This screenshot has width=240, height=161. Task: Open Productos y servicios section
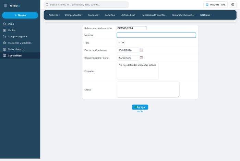pos(20,43)
